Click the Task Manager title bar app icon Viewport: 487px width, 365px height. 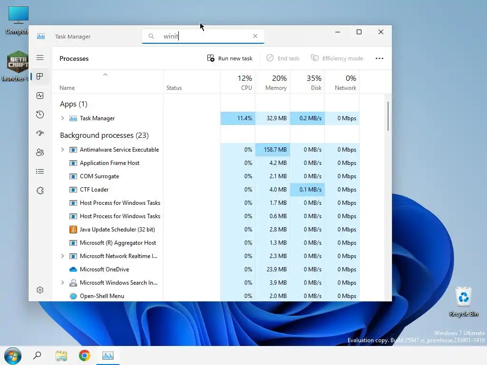[41, 36]
